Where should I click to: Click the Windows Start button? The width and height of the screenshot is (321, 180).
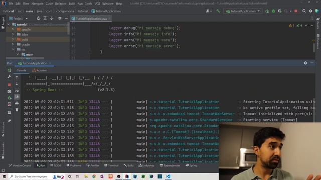4,176
